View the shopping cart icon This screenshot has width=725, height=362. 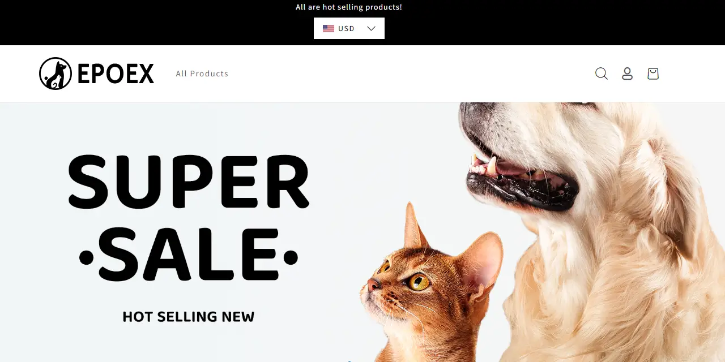[x=653, y=74]
